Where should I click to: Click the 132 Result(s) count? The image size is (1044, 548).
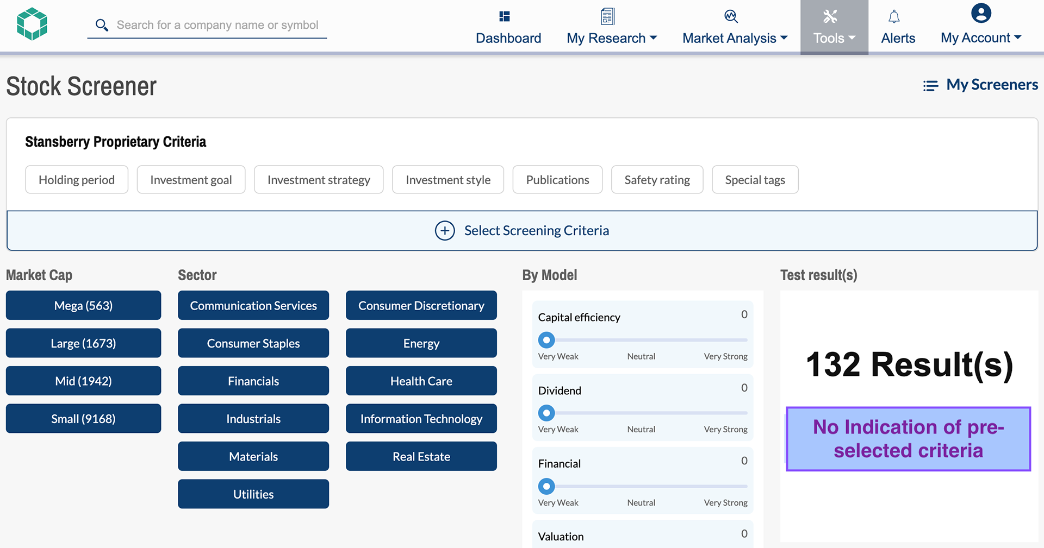pyautogui.click(x=909, y=364)
